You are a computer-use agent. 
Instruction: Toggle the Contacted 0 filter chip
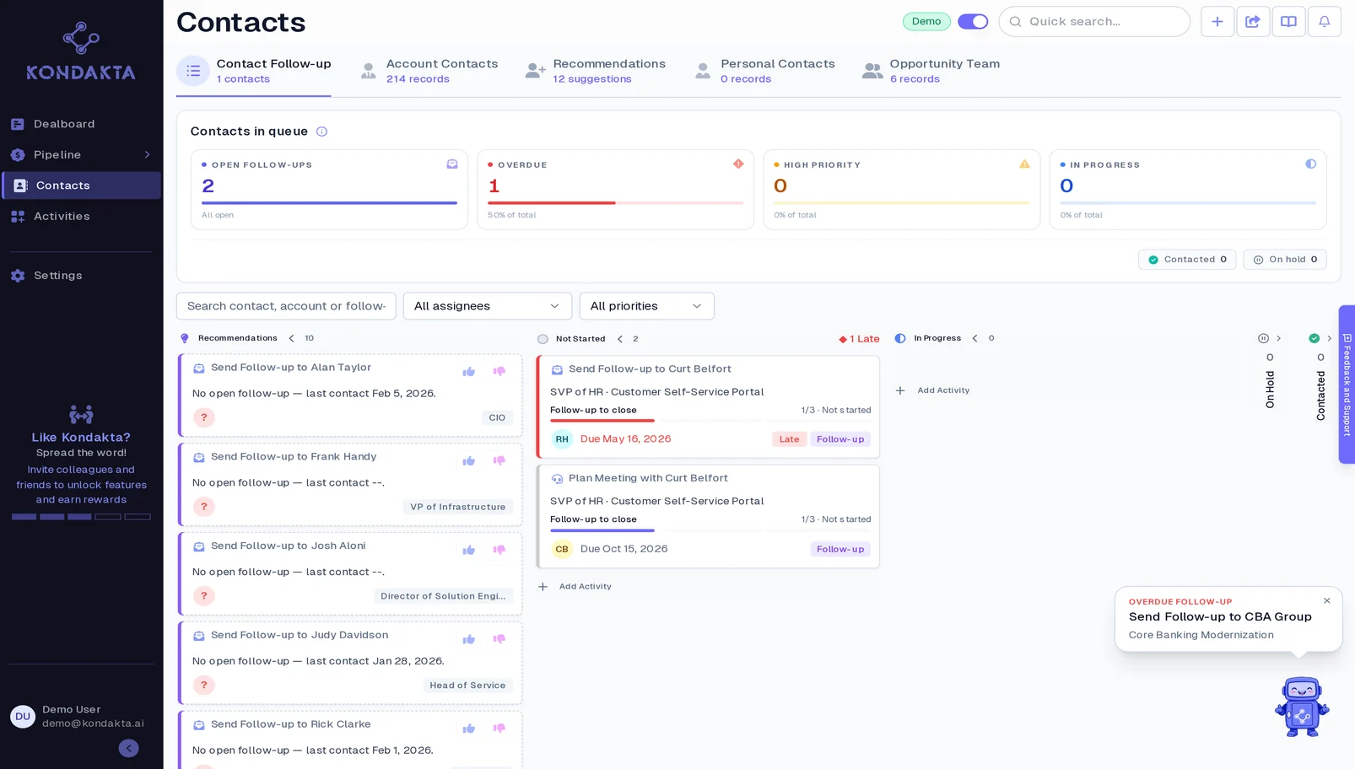[x=1187, y=260]
